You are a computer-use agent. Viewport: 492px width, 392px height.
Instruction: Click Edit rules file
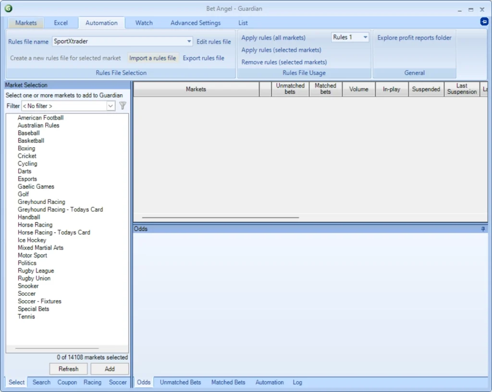214,42
